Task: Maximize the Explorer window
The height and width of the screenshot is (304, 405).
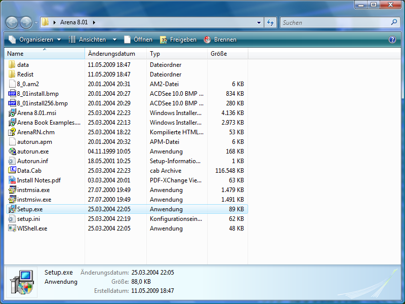Action: coord(374,5)
